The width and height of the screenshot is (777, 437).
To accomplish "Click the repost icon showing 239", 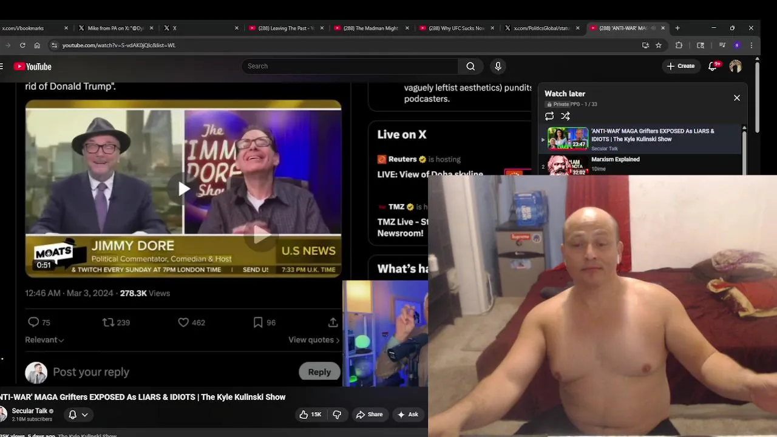I will tap(108, 322).
